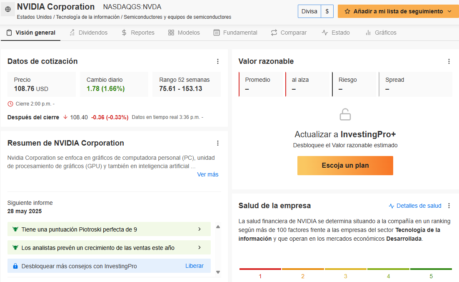Click health score segment 5 (dark green)

pyautogui.click(x=431, y=269)
